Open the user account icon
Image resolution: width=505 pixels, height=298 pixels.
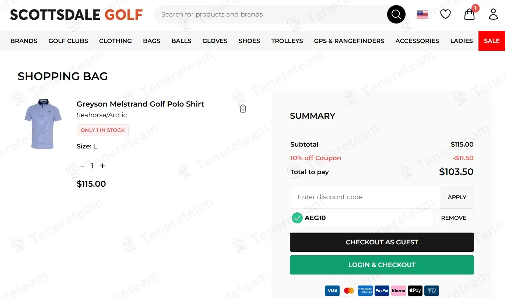pyautogui.click(x=493, y=14)
